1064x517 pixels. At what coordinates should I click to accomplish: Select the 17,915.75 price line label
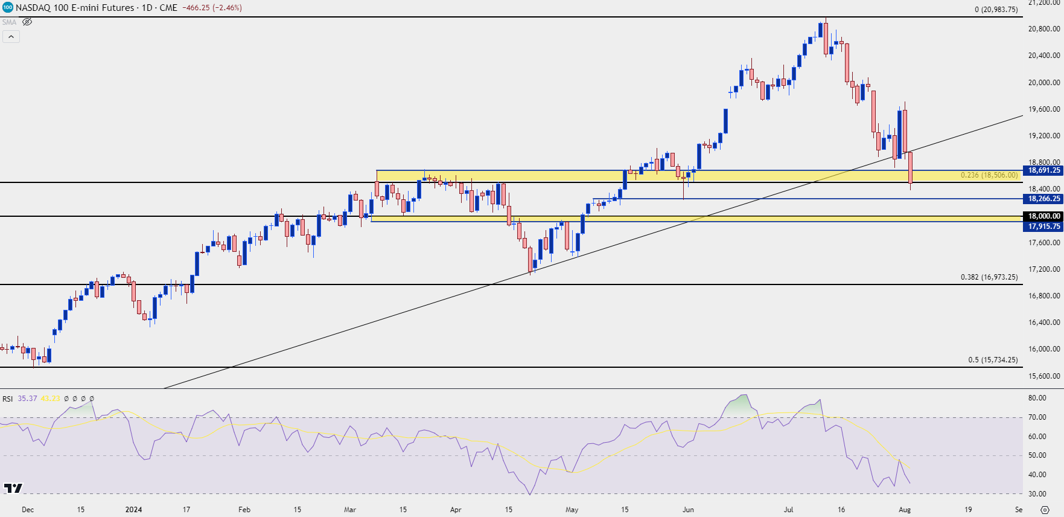pos(1043,226)
